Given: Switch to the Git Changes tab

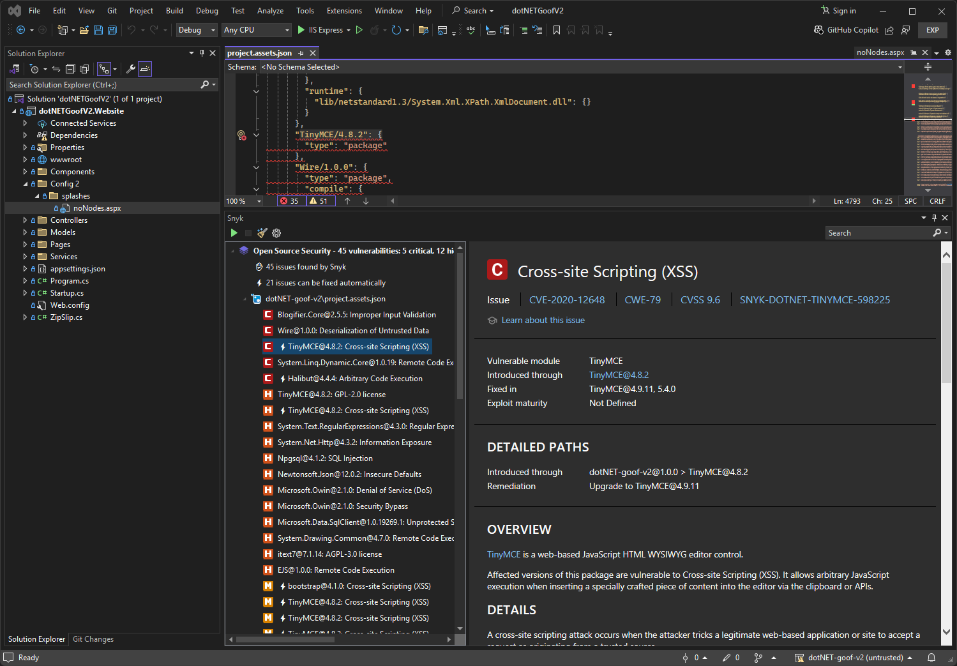Looking at the screenshot, I should pos(93,639).
